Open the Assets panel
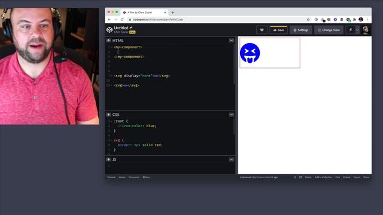383x215 pixels. [122, 177]
